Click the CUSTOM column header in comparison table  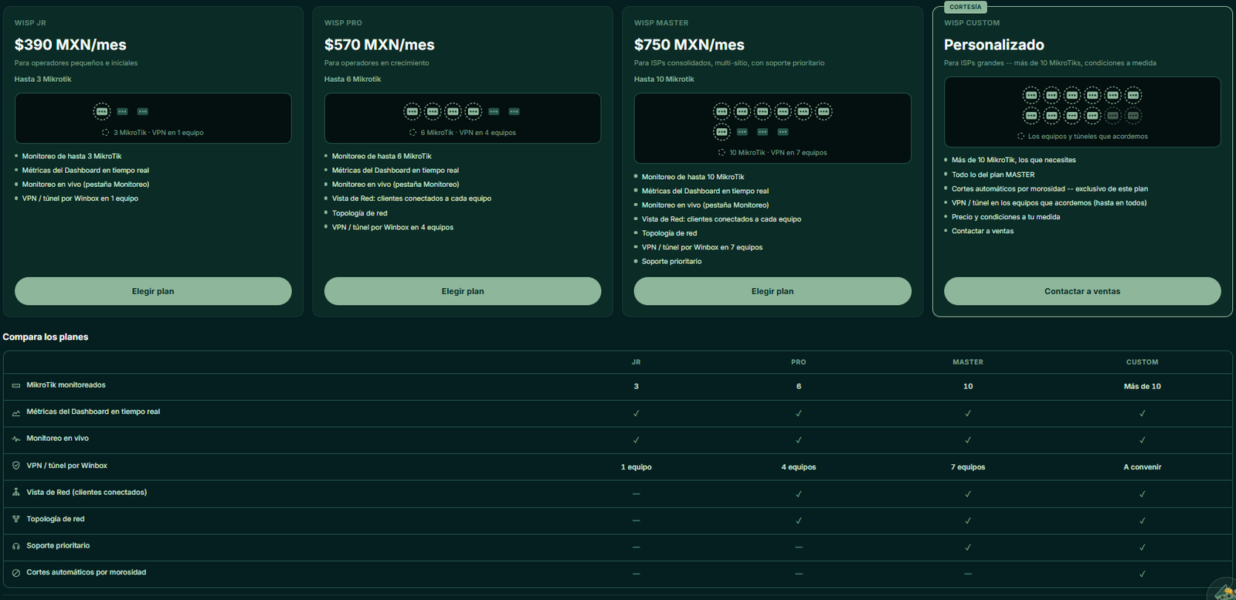(x=1143, y=362)
